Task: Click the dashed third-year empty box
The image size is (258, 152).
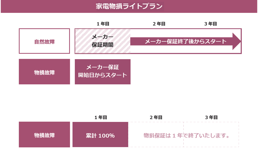Action: click(x=211, y=135)
